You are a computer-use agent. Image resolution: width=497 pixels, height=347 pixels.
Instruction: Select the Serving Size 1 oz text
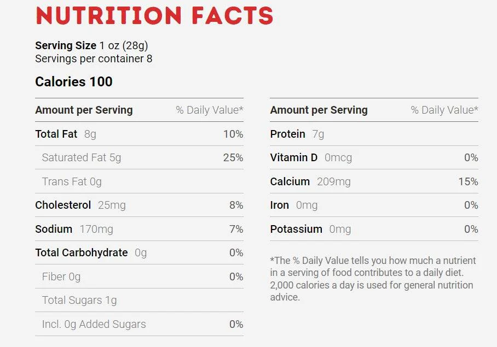[x=91, y=46]
